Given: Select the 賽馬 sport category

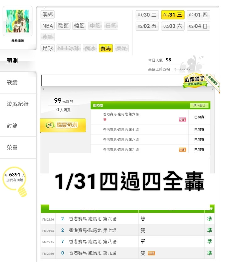Looking at the screenshot, I should pyautogui.click(x=106, y=48).
